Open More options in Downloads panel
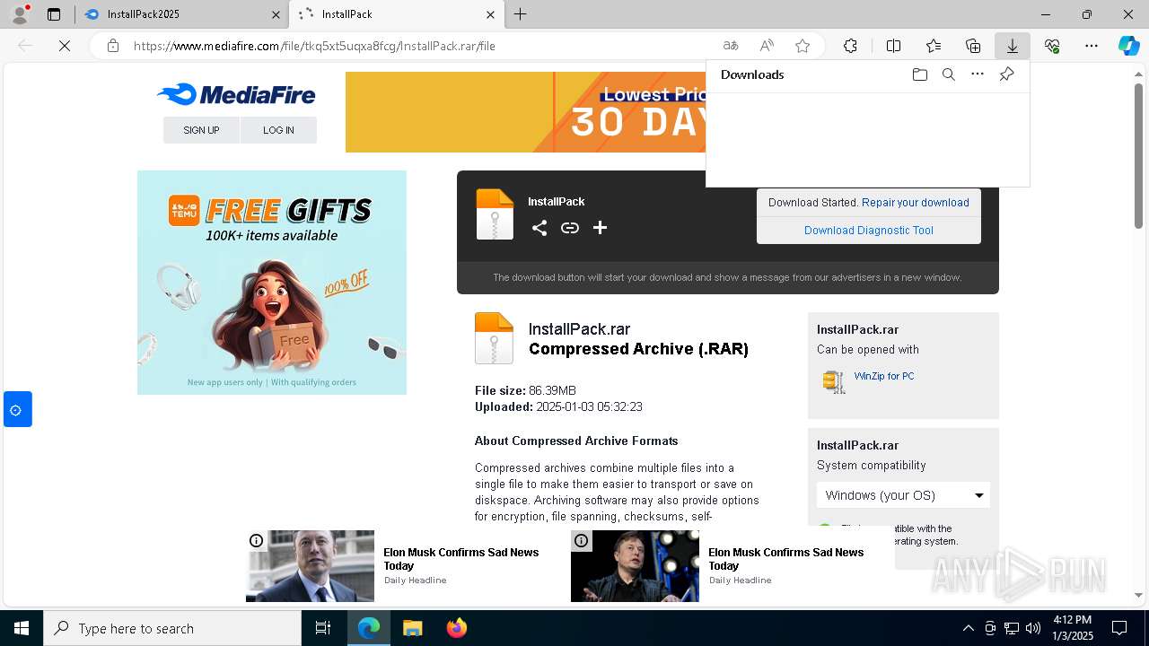 pos(978,74)
